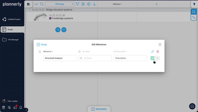
Task: Select the Milestone 1 column header
Action: click(x=117, y=4)
